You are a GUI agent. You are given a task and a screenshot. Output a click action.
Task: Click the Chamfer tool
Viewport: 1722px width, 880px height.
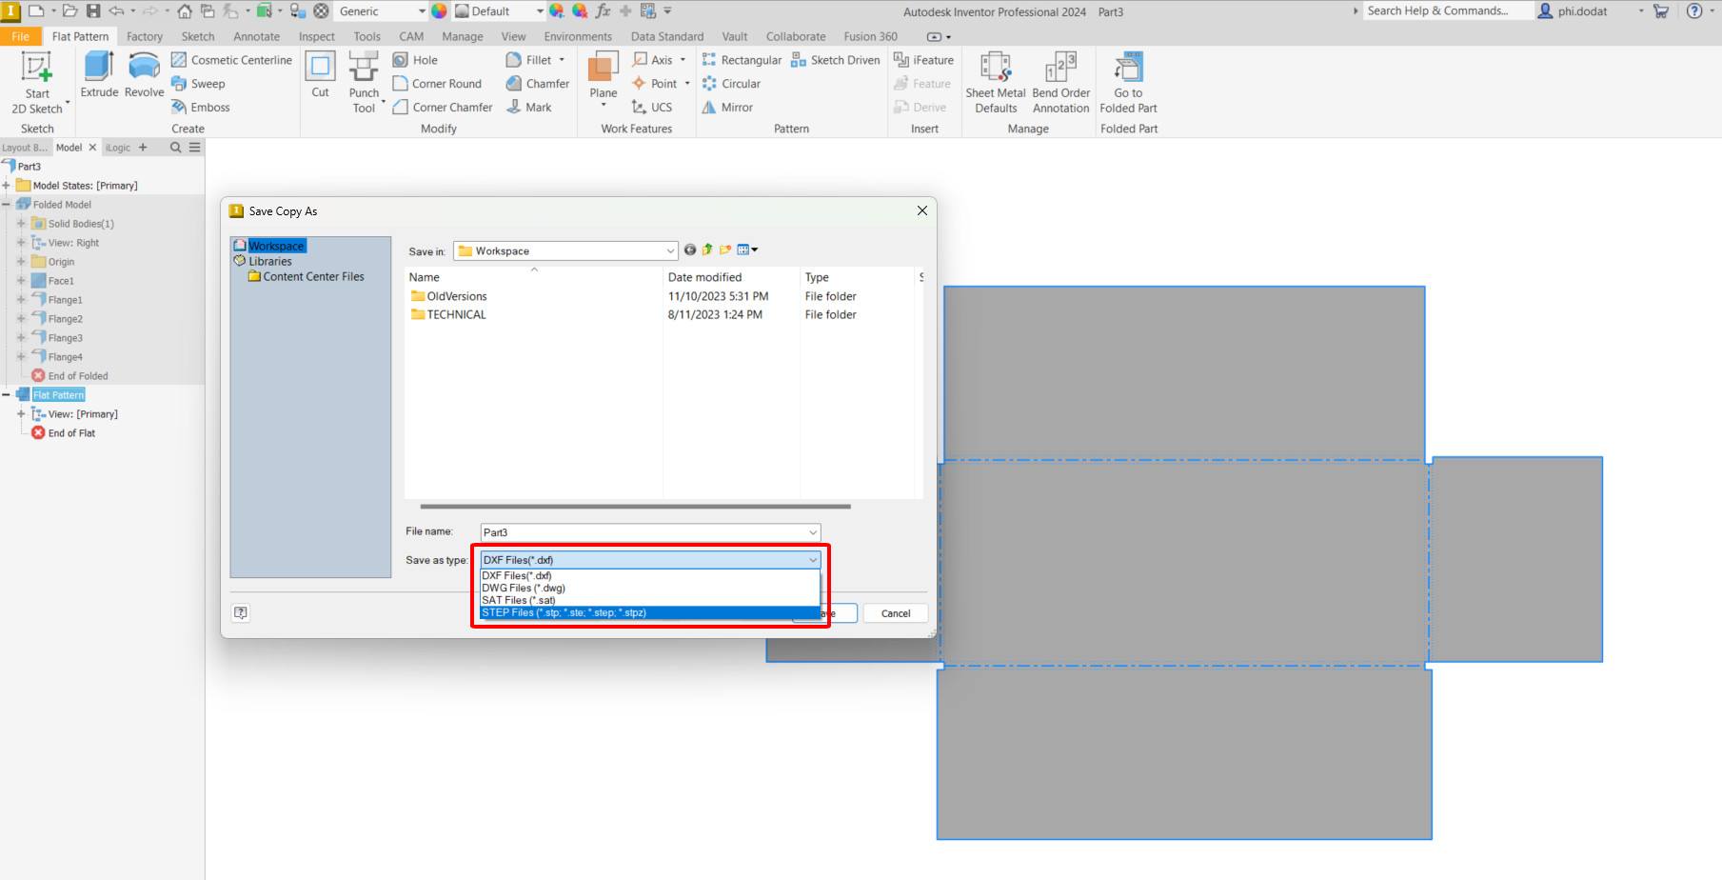pyautogui.click(x=538, y=84)
